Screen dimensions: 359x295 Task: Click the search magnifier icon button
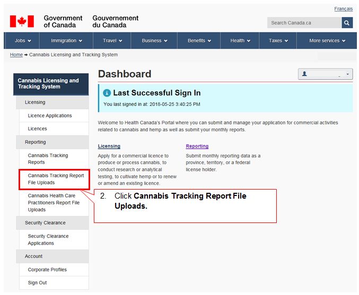coord(347,23)
